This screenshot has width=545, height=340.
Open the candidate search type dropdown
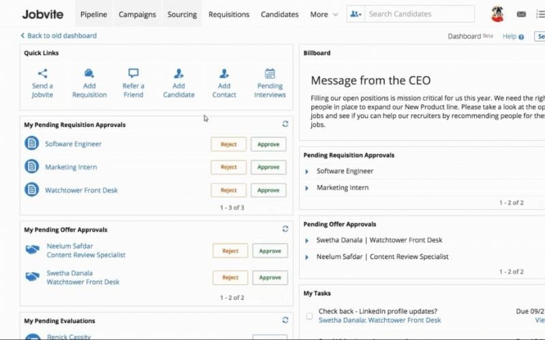coord(356,14)
